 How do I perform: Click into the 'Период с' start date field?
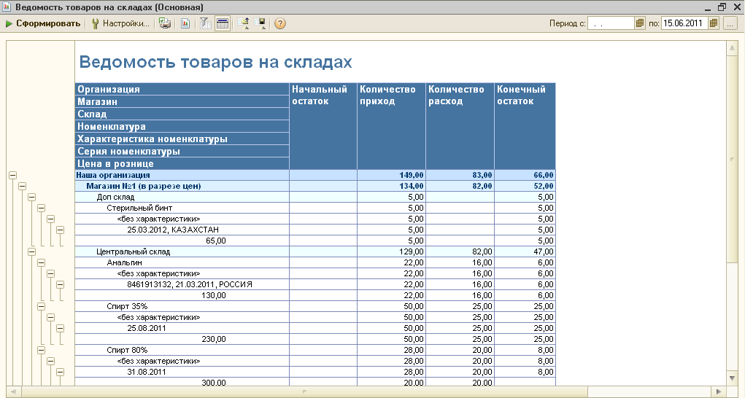tap(611, 23)
